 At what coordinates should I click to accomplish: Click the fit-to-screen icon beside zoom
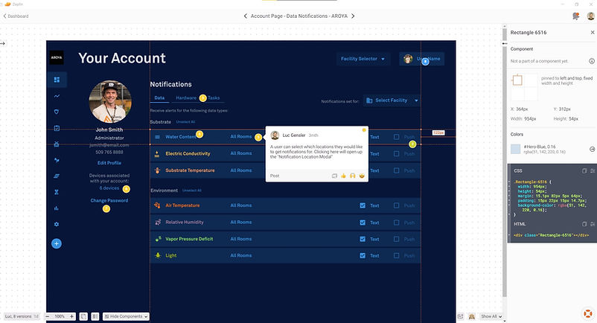pos(83,316)
